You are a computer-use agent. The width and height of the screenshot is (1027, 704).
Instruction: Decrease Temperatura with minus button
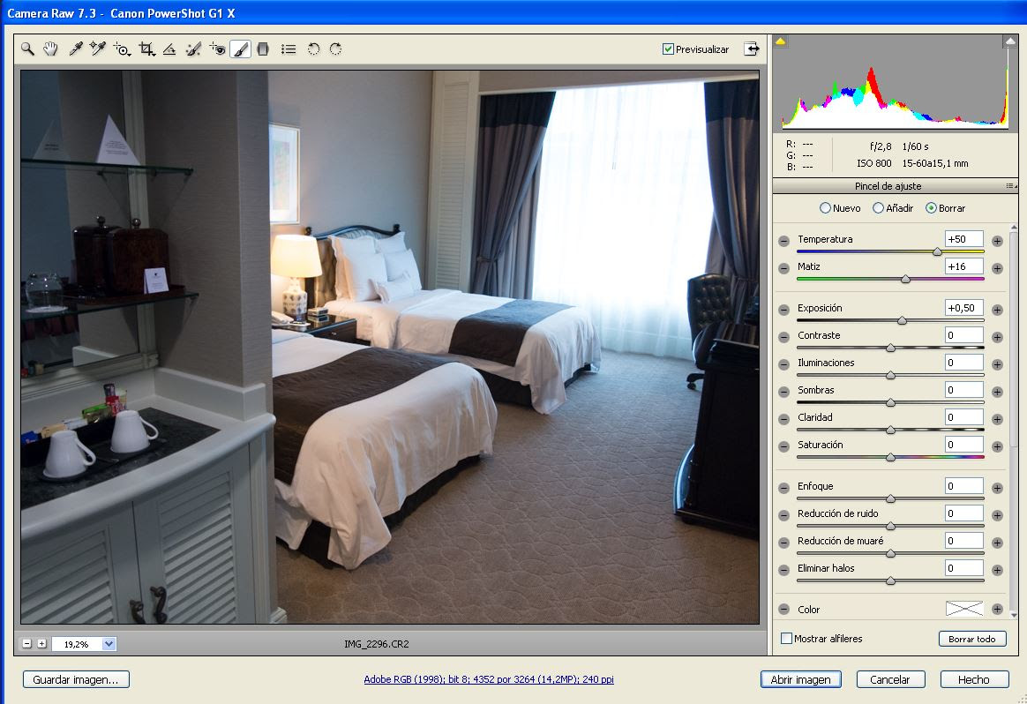pos(784,241)
